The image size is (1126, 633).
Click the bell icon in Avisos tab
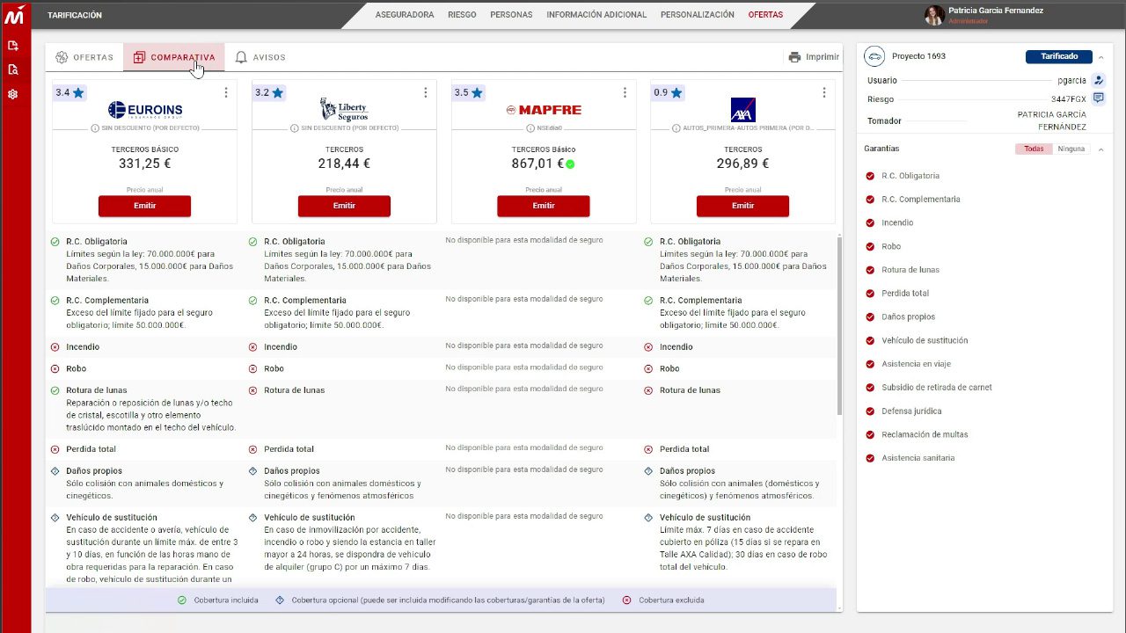click(241, 57)
